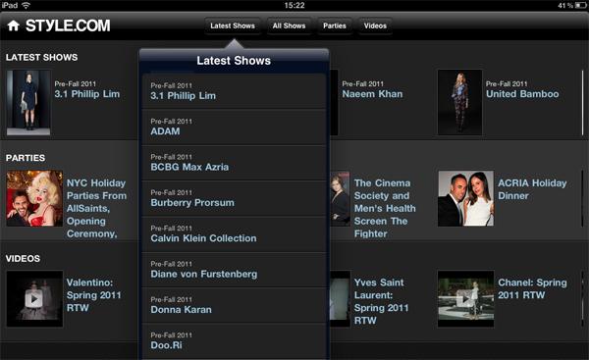
Task: Open The Cinema Society and Men's Health link
Action: 385,208
